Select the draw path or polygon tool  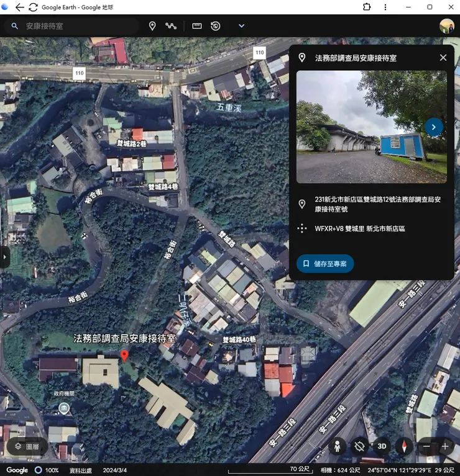coord(171,26)
